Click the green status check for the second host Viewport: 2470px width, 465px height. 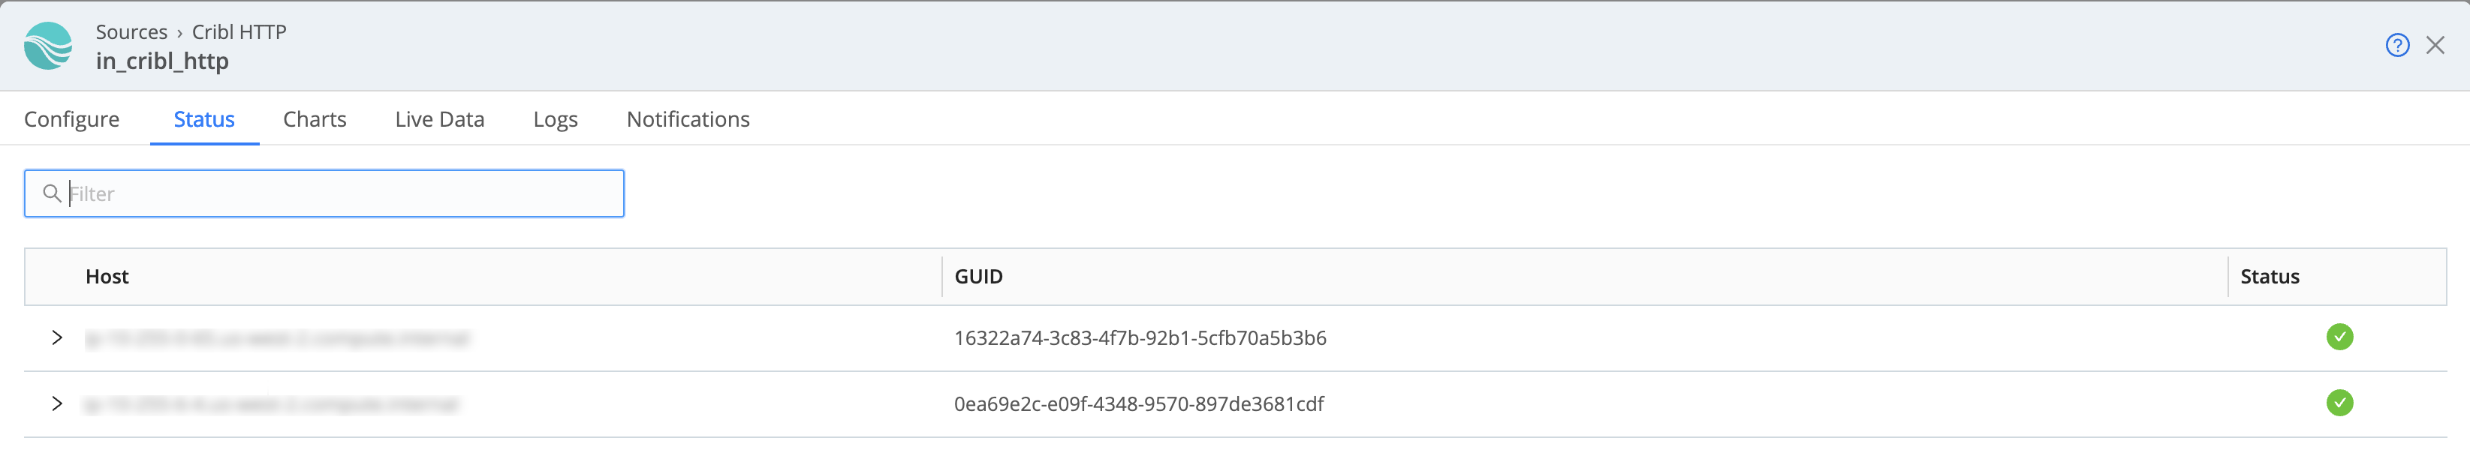(x=2339, y=403)
